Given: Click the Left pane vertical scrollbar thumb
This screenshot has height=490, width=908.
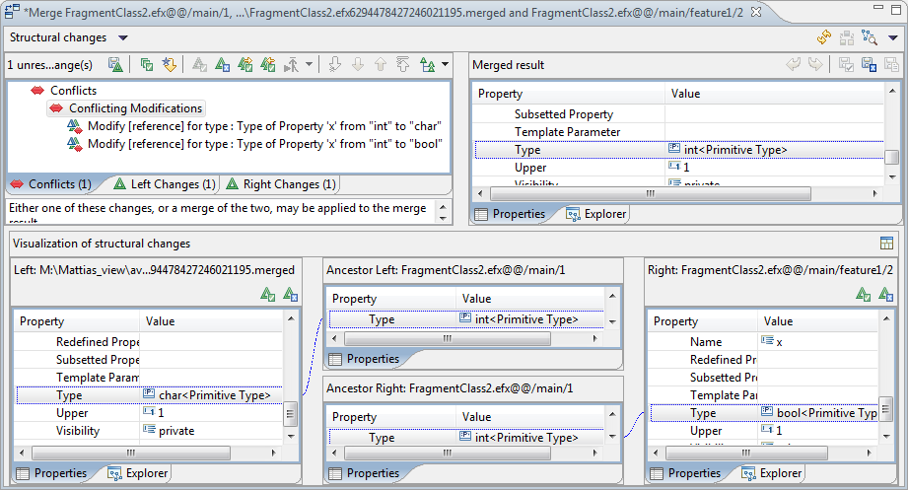Looking at the screenshot, I should 290,413.
